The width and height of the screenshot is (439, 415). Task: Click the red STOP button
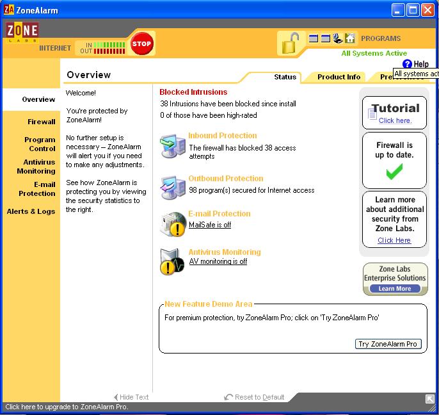pyautogui.click(x=141, y=44)
